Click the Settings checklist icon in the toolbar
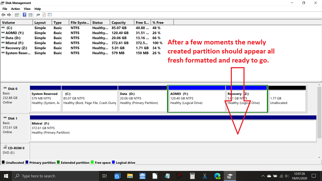The height and width of the screenshot is (181, 322). [x=50, y=15]
